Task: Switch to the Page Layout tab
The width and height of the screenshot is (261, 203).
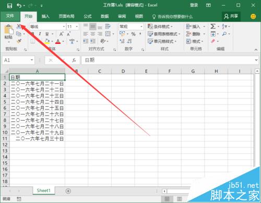Action: coord(66,17)
